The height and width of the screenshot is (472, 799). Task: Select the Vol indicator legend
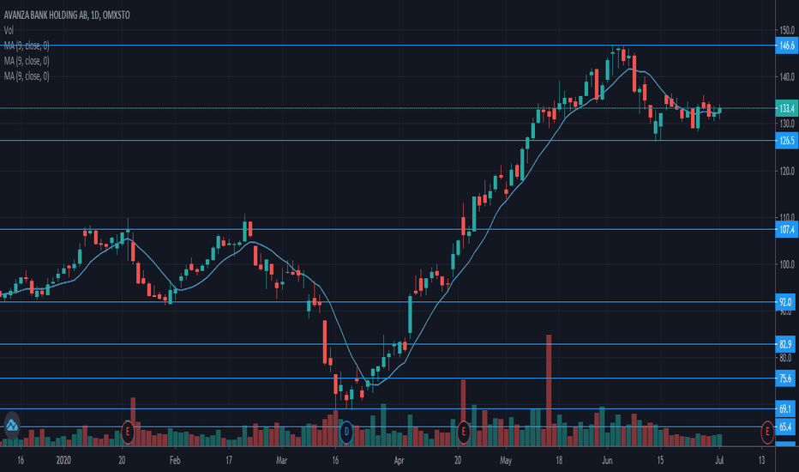point(9,31)
